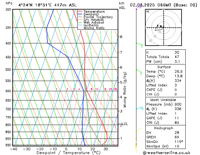This screenshot has height=155, width=200.
Task: Click the yellow wind barb near 850 hPa
Action: click(138, 130)
